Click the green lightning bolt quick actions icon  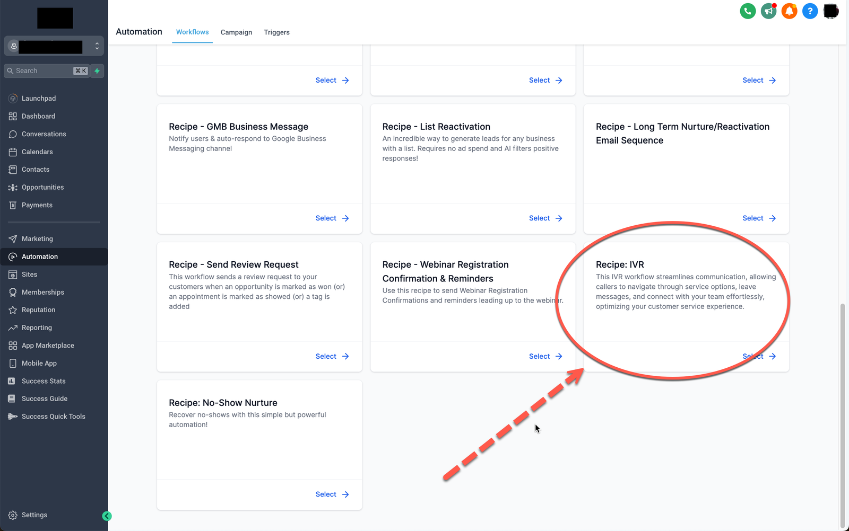click(x=97, y=71)
